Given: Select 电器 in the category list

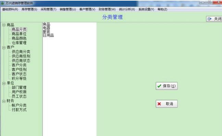Looking at the screenshot, I should coord(47,28).
